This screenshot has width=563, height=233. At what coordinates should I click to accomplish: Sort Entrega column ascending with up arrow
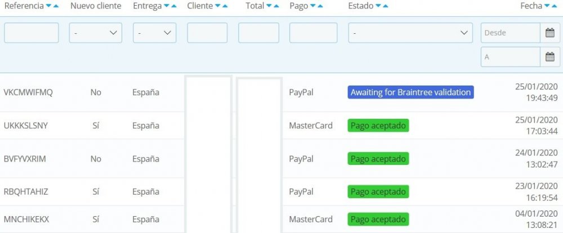click(x=174, y=6)
